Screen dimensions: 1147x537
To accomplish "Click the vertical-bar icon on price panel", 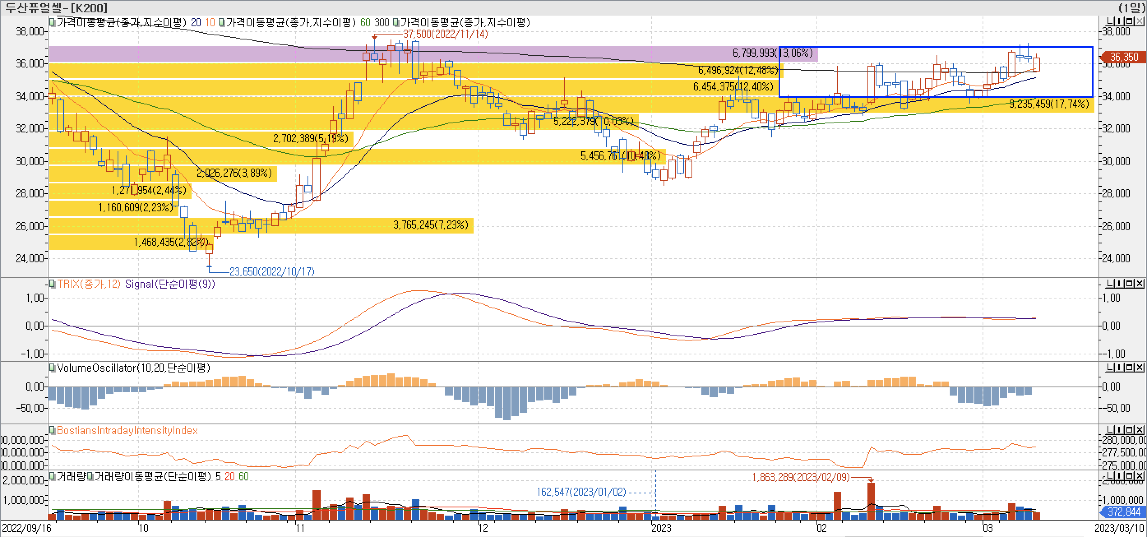I will tap(1120, 21).
